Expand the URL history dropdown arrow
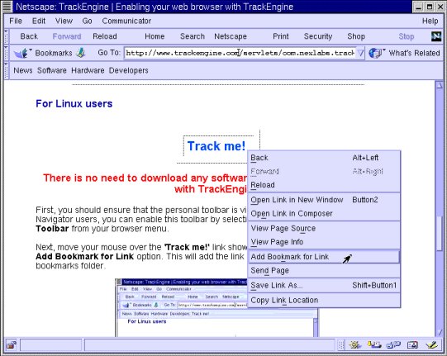Image resolution: width=447 pixels, height=356 pixels. [x=360, y=53]
